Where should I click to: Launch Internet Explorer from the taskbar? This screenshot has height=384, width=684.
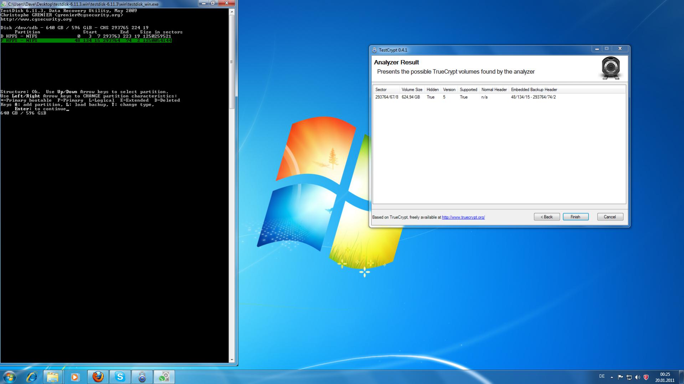pos(32,377)
